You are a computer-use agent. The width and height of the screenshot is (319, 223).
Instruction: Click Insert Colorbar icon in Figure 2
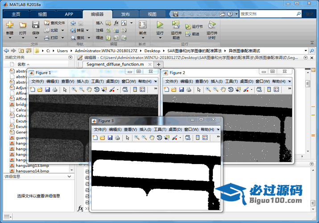[x=269, y=90]
